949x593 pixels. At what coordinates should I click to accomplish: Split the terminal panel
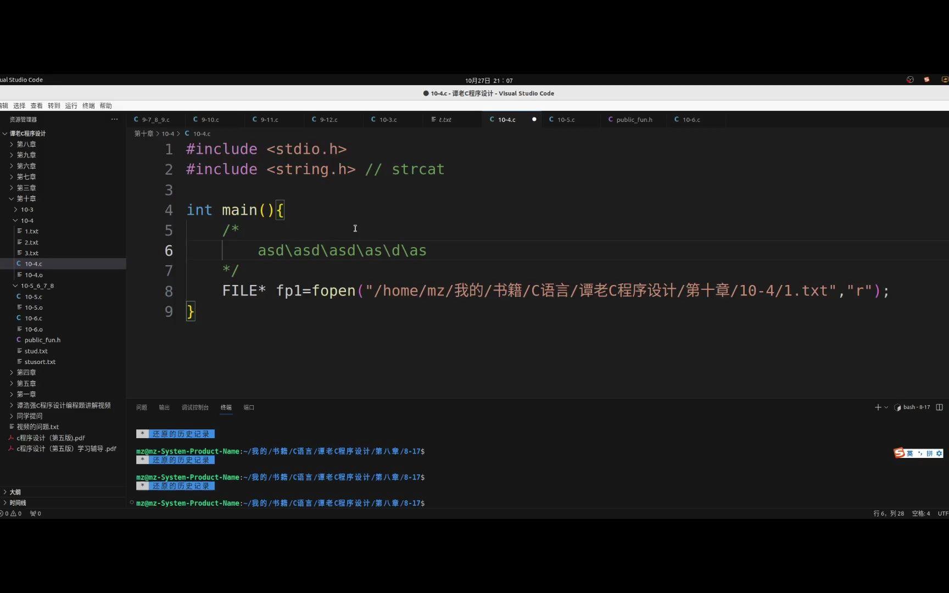pyautogui.click(x=940, y=407)
